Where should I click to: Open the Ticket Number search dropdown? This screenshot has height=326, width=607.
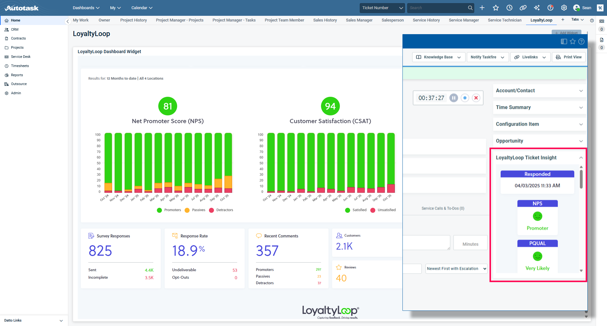pyautogui.click(x=383, y=8)
